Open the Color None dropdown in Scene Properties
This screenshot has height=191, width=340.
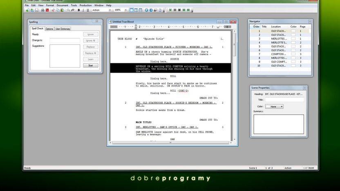click(x=274, y=107)
